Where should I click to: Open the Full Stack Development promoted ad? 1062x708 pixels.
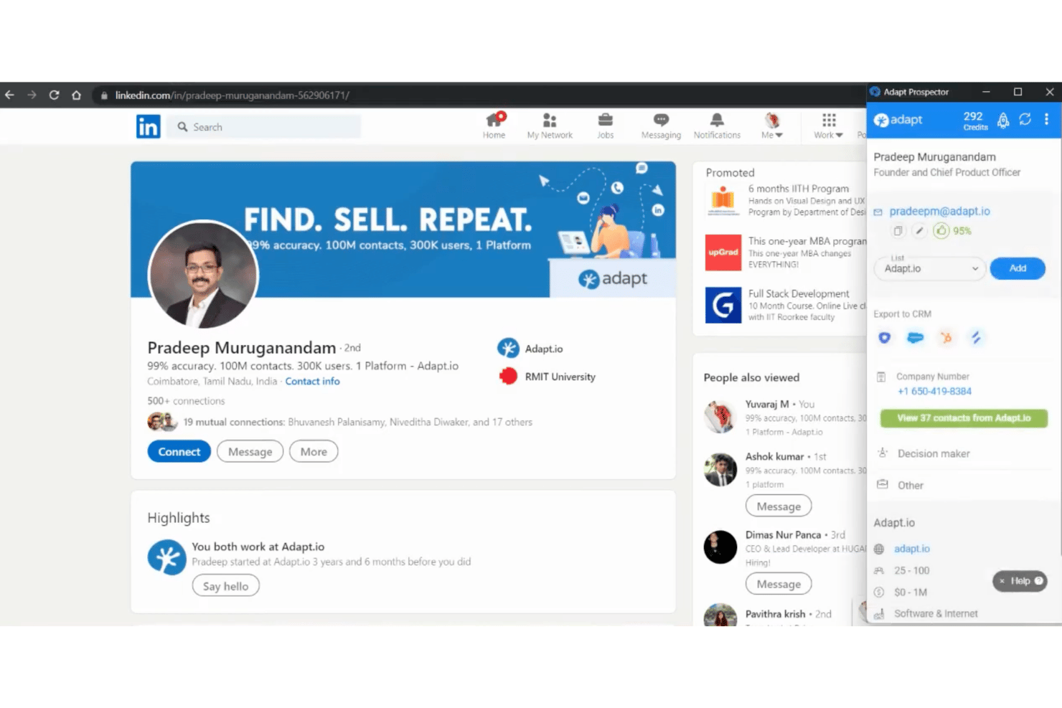786,305
